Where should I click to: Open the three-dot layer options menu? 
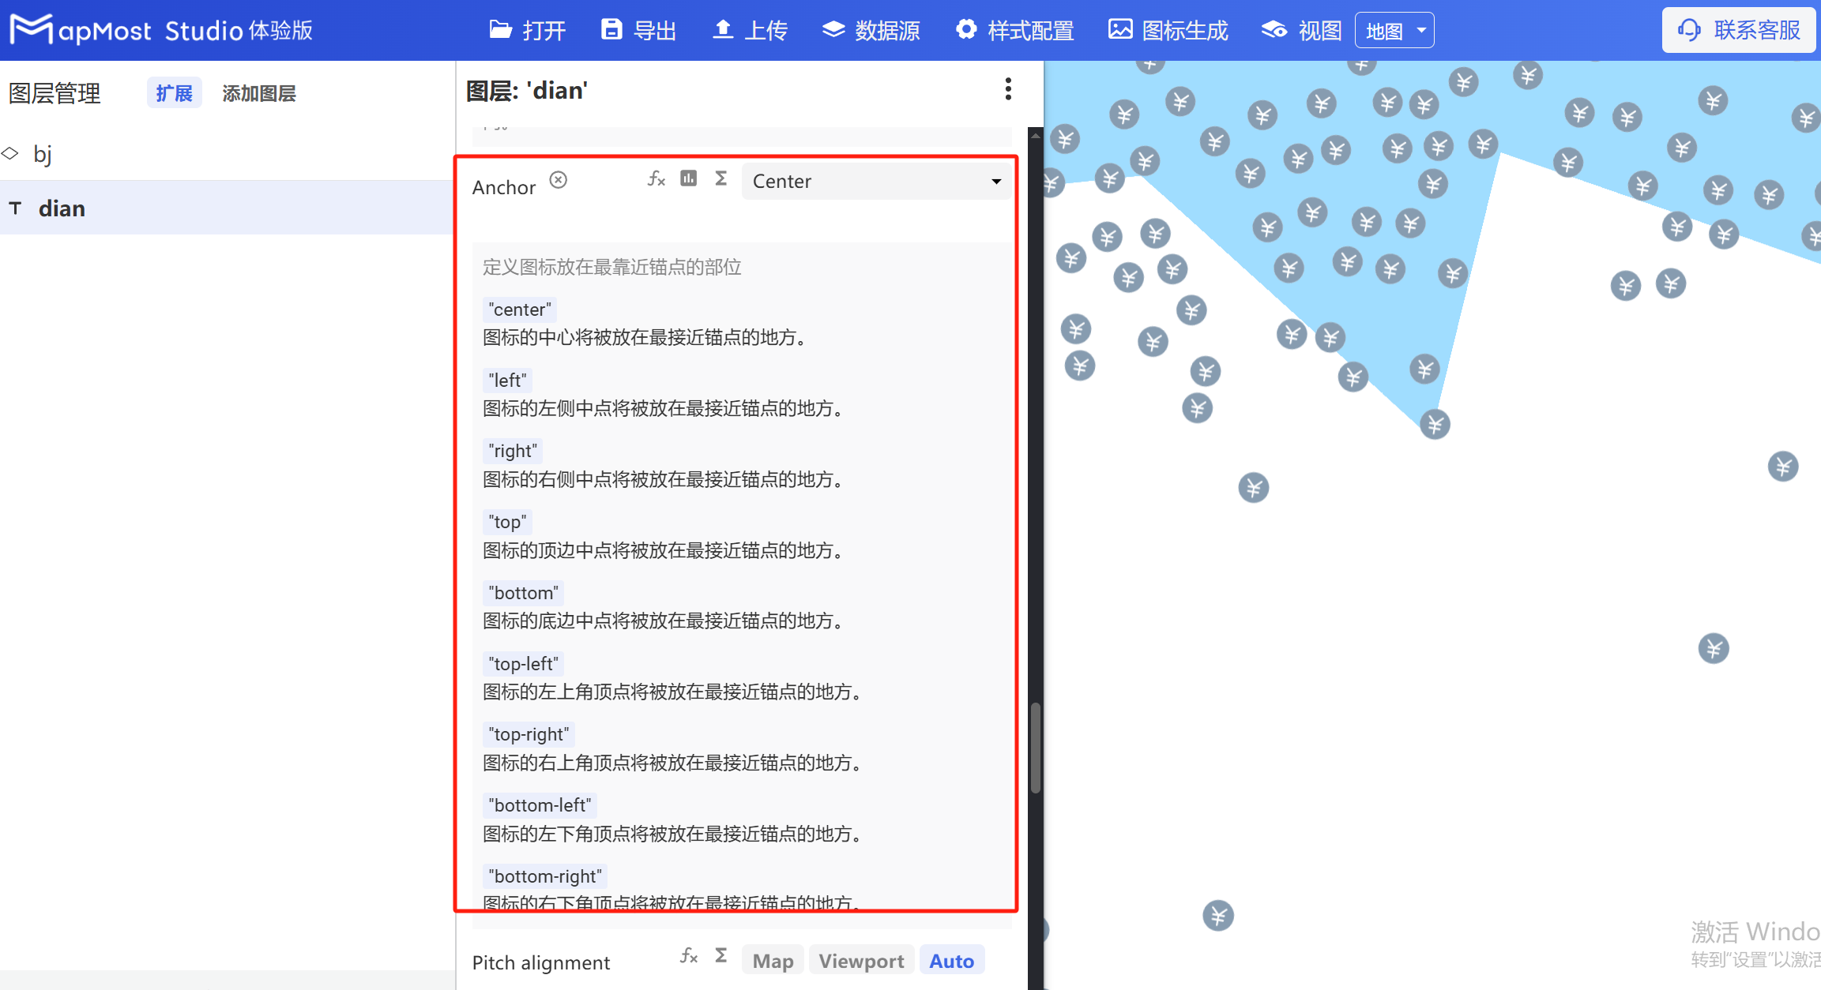click(x=1008, y=89)
